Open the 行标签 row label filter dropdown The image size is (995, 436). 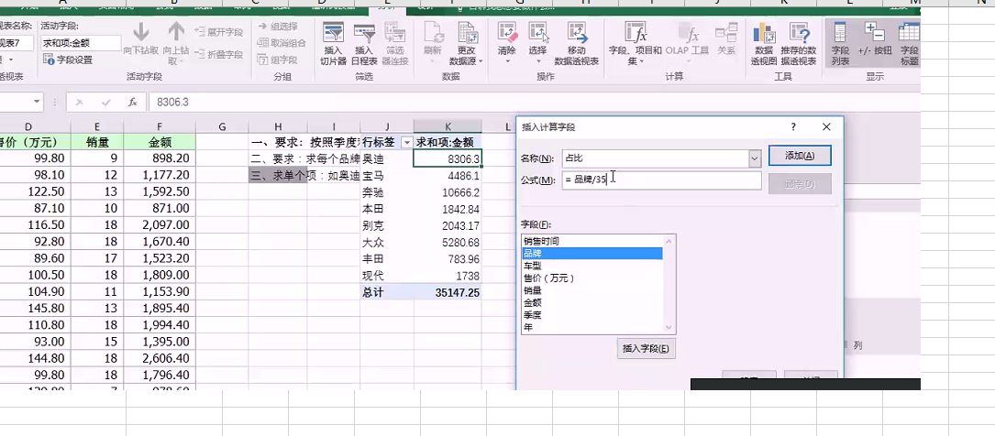coord(406,143)
